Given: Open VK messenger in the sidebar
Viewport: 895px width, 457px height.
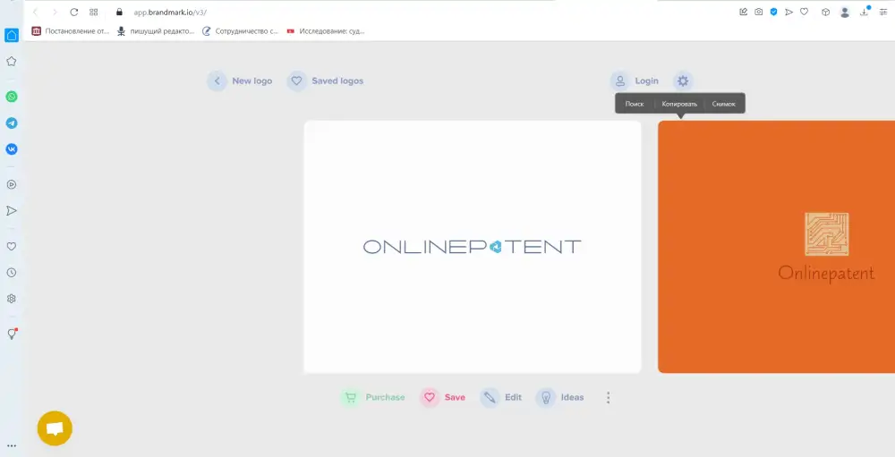Looking at the screenshot, I should point(12,149).
